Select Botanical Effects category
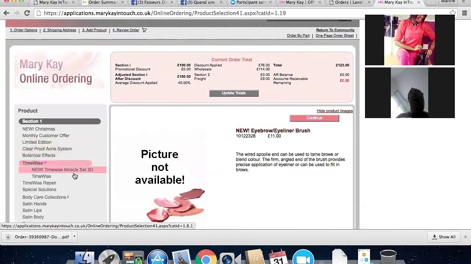Image resolution: width=471 pixels, height=264 pixels. (39, 155)
